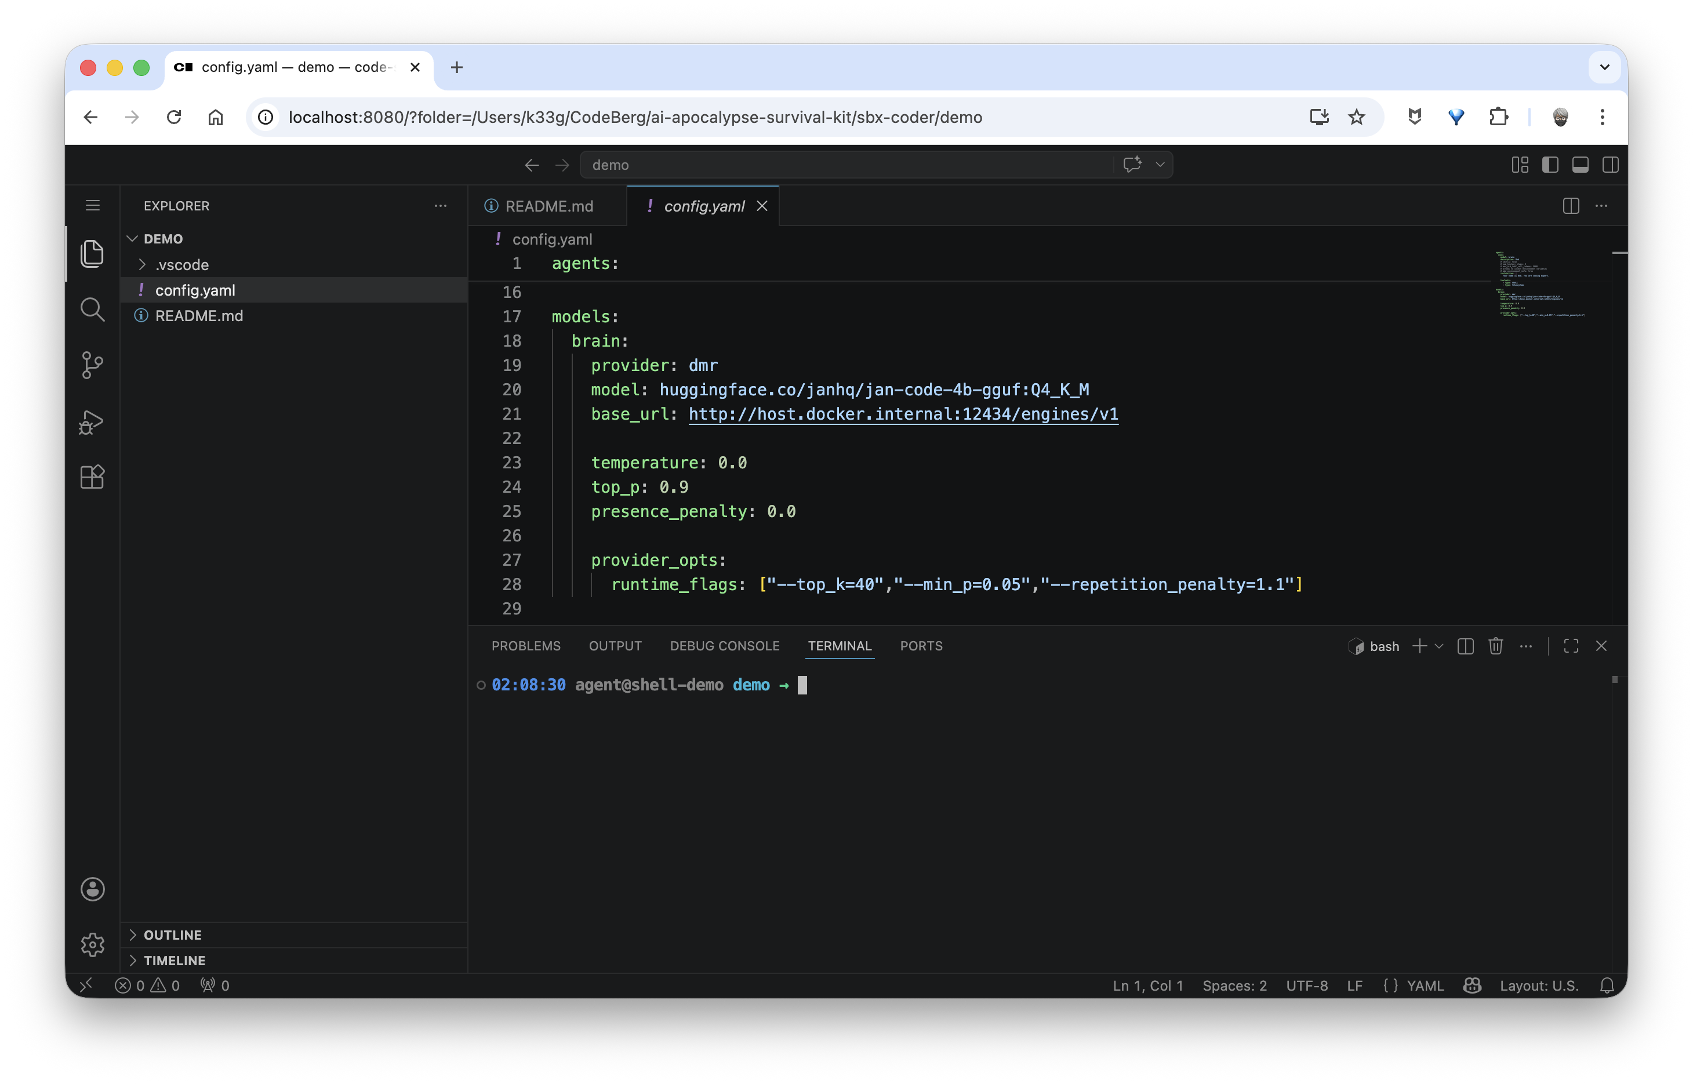The height and width of the screenshot is (1084, 1693).
Task: Open the Manage settings gear
Action: click(92, 945)
